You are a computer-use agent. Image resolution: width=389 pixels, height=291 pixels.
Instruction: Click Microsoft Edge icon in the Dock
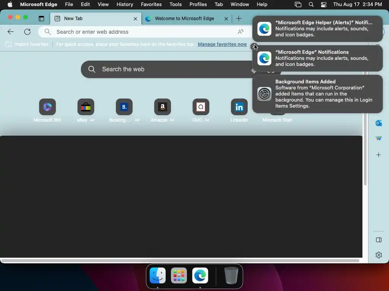pos(200,275)
